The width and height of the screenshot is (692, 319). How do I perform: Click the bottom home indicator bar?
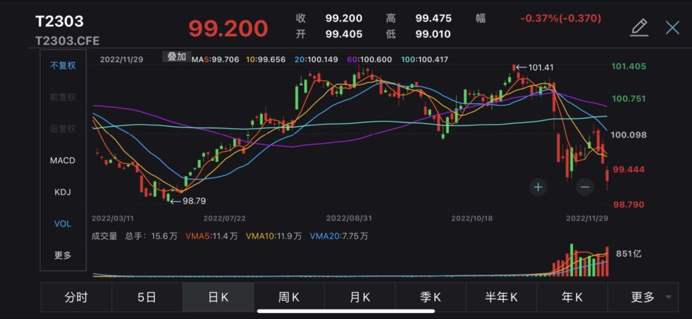pos(345,311)
